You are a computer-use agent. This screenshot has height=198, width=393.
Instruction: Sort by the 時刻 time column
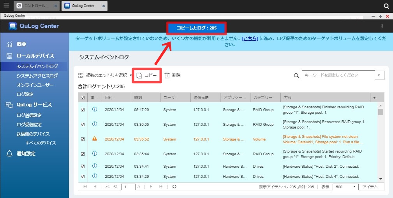(x=146, y=97)
